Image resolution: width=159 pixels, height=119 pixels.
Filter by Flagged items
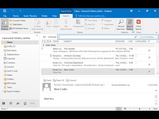107,20
